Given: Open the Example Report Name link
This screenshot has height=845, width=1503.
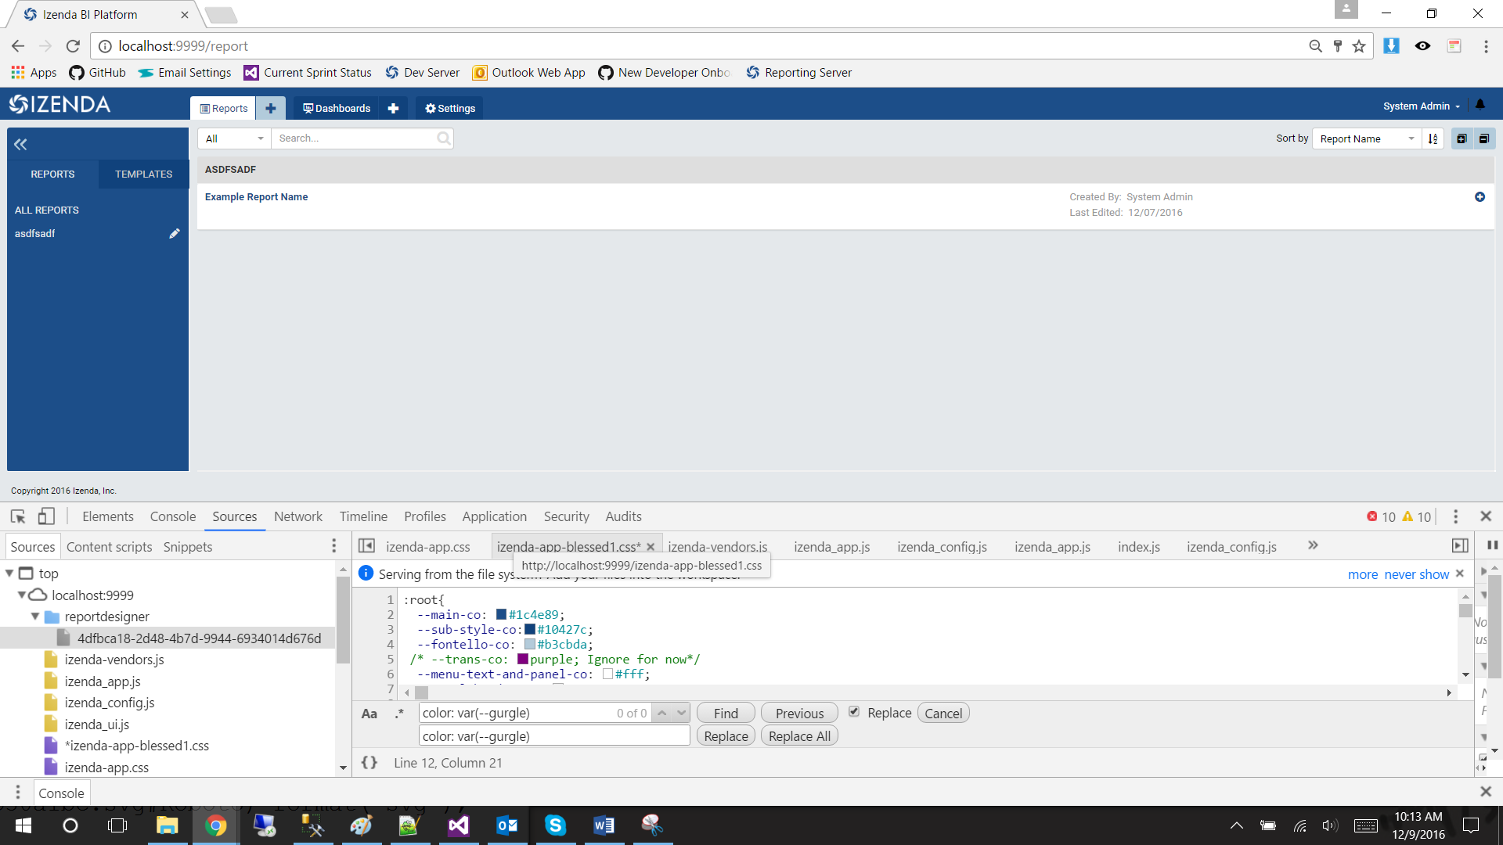Looking at the screenshot, I should pos(256,196).
